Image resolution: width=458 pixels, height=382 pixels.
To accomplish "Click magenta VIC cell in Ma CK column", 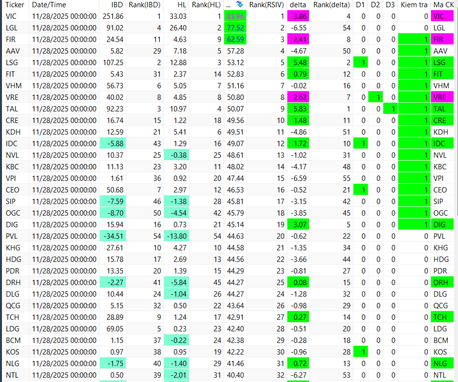I will coord(442,16).
